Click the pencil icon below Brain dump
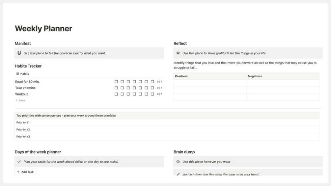Image resolution: width=331 pixels, height=186 pixels. pos(178,174)
